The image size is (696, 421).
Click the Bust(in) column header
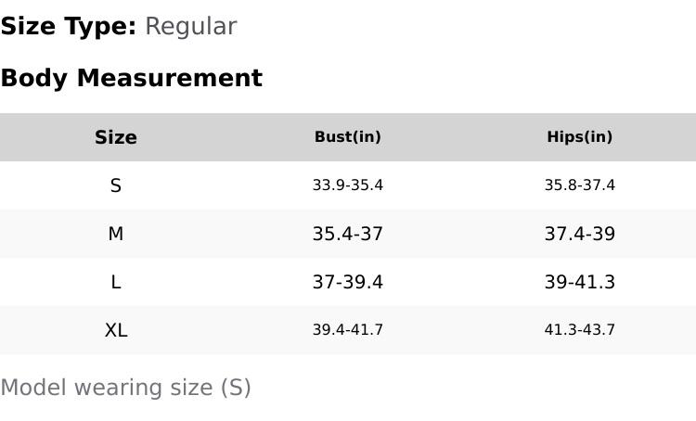[x=348, y=137]
